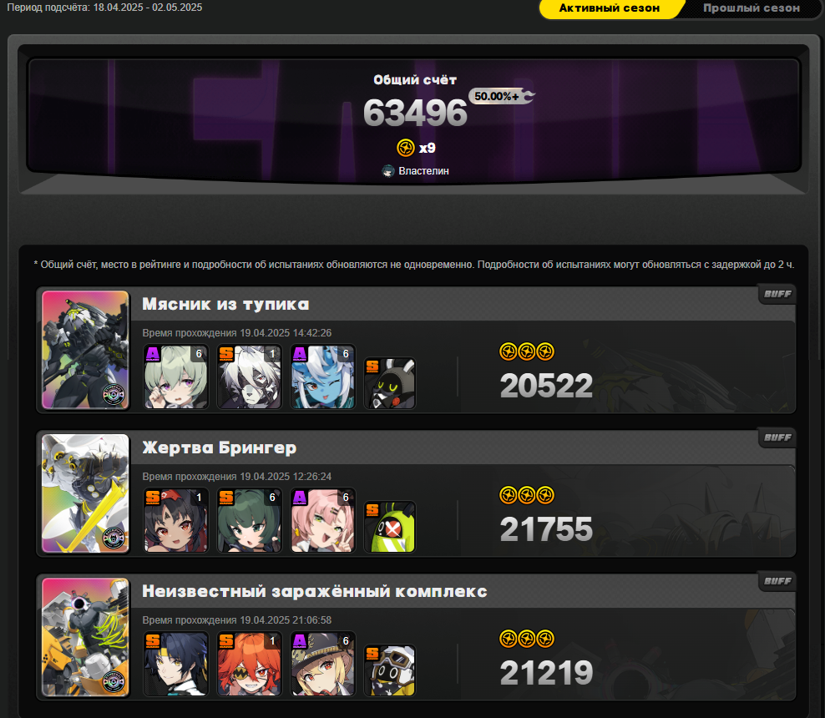
Task: Click the Мясник из тупика boss thumbnail
Action: 85,350
